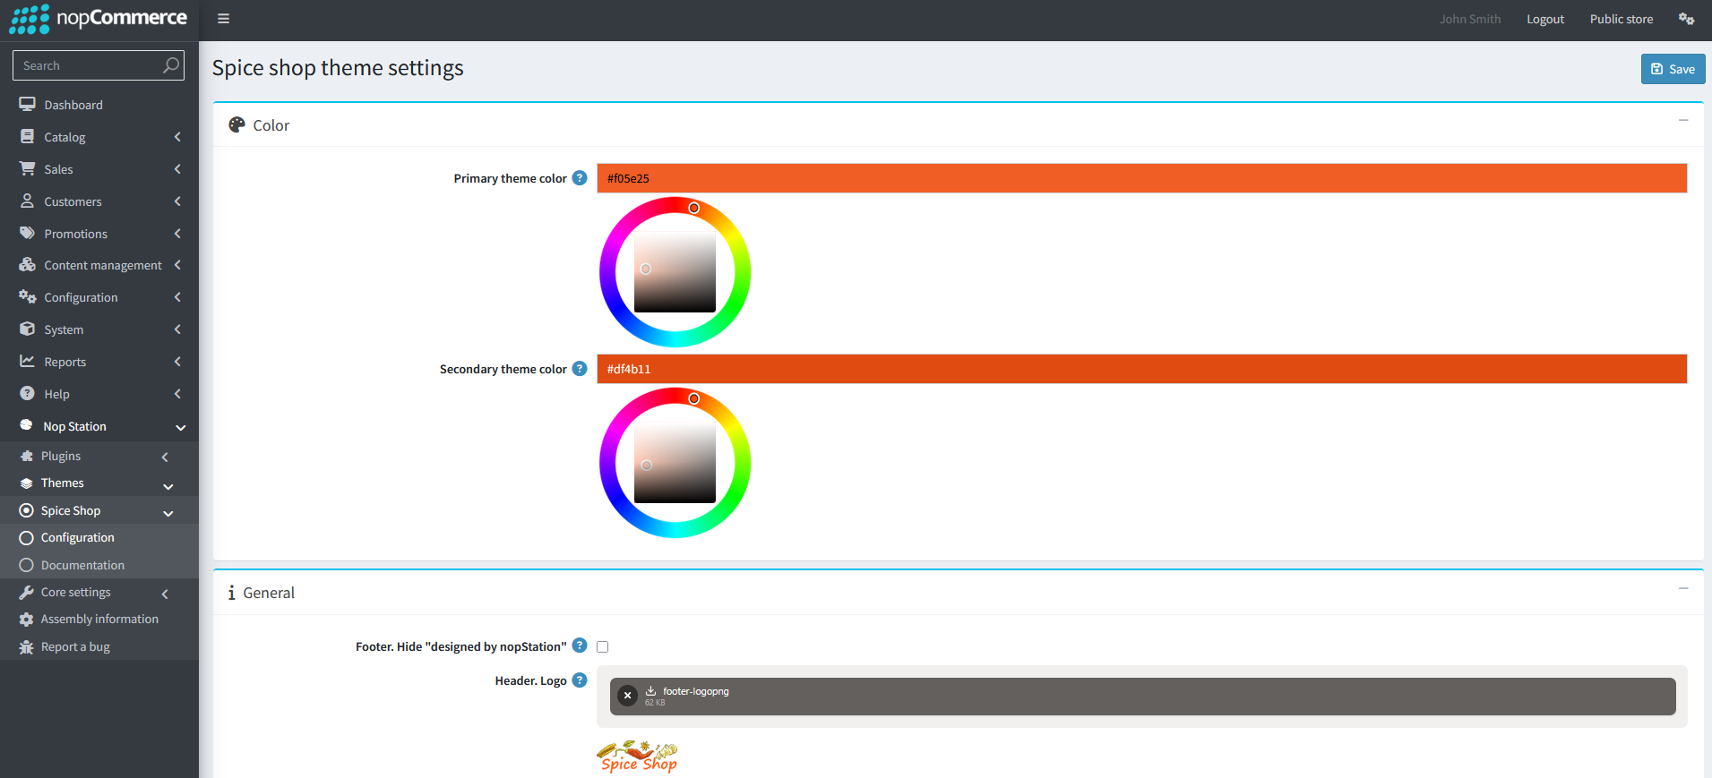The image size is (1712, 778).
Task: Remove the footer-logopng uploaded file
Action: click(x=628, y=695)
